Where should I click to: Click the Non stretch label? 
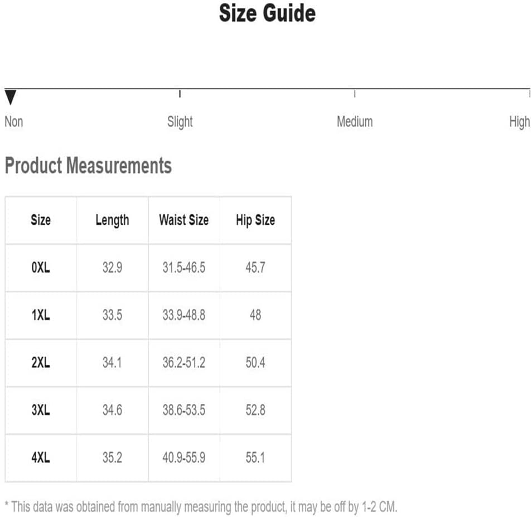click(14, 122)
